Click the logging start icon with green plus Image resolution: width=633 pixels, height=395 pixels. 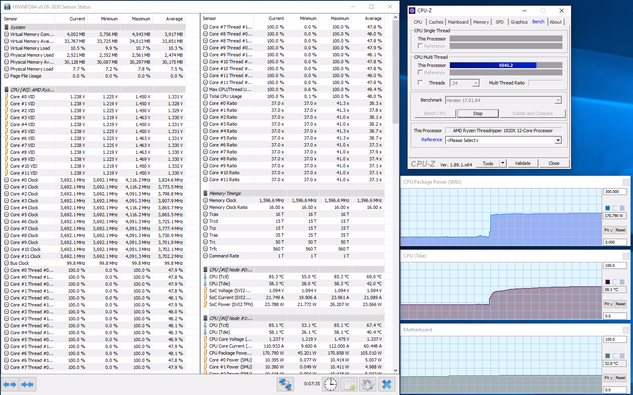coord(349,384)
